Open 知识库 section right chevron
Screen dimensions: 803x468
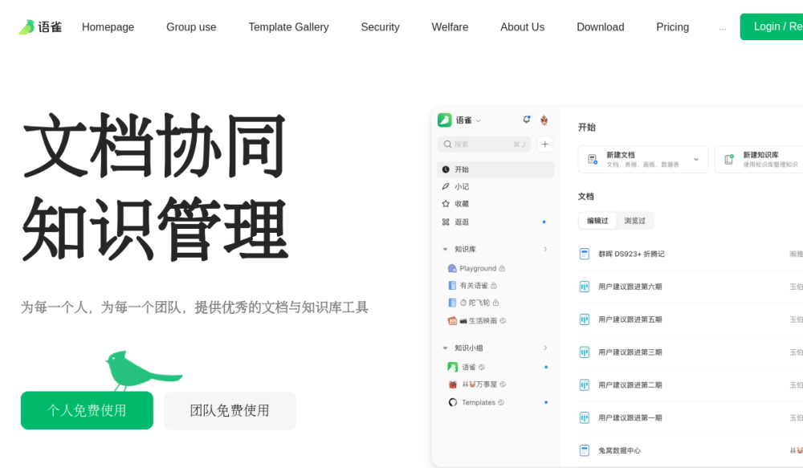545,250
